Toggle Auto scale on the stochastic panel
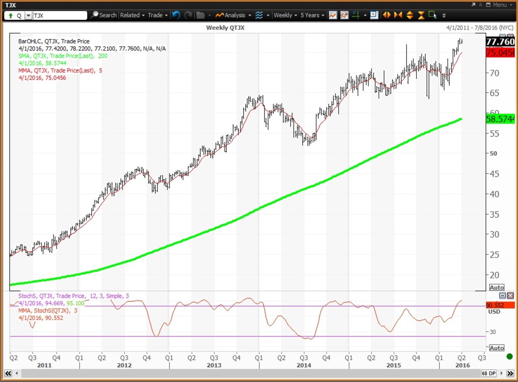The height and width of the screenshot is (382, 518). (x=496, y=348)
